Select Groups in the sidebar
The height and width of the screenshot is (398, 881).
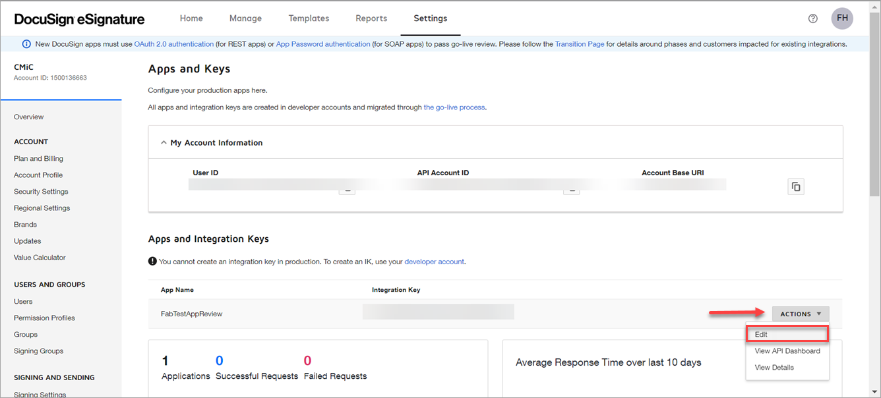coord(26,335)
